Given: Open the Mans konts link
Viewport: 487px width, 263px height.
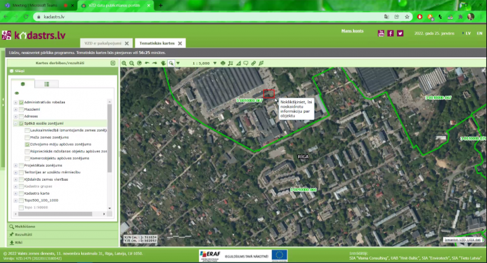Looking at the screenshot, I should pos(352,31).
